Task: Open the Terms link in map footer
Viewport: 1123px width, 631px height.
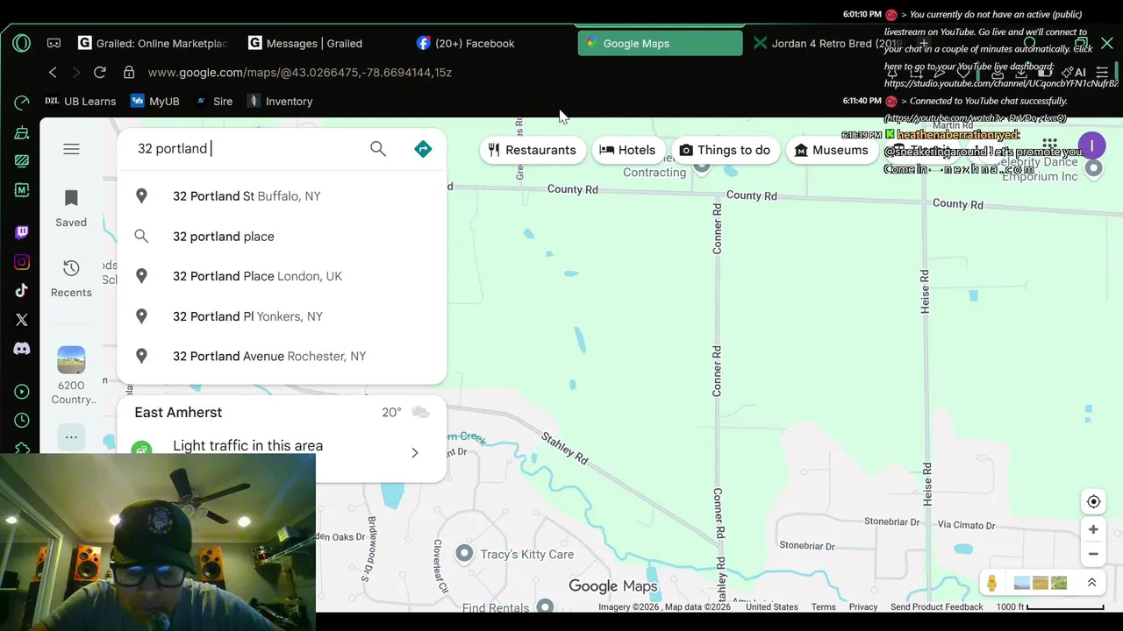Action: tap(823, 607)
